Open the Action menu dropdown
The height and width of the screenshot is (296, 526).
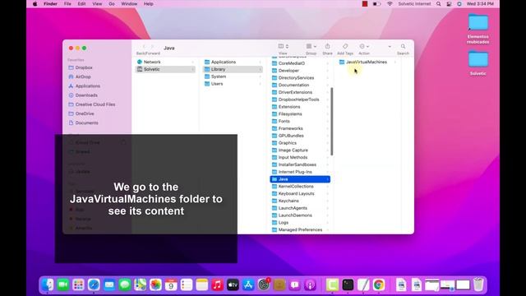[x=364, y=46]
